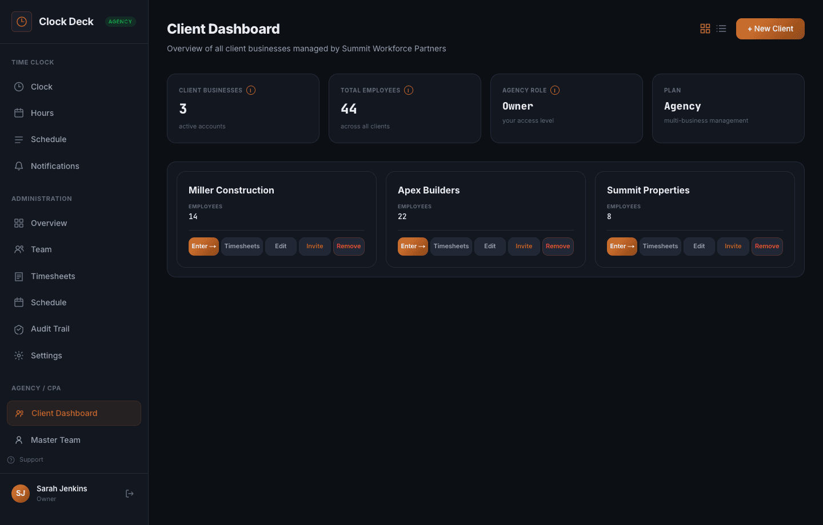
Task: Click the Client Dashboard page heading
Action: [223, 29]
